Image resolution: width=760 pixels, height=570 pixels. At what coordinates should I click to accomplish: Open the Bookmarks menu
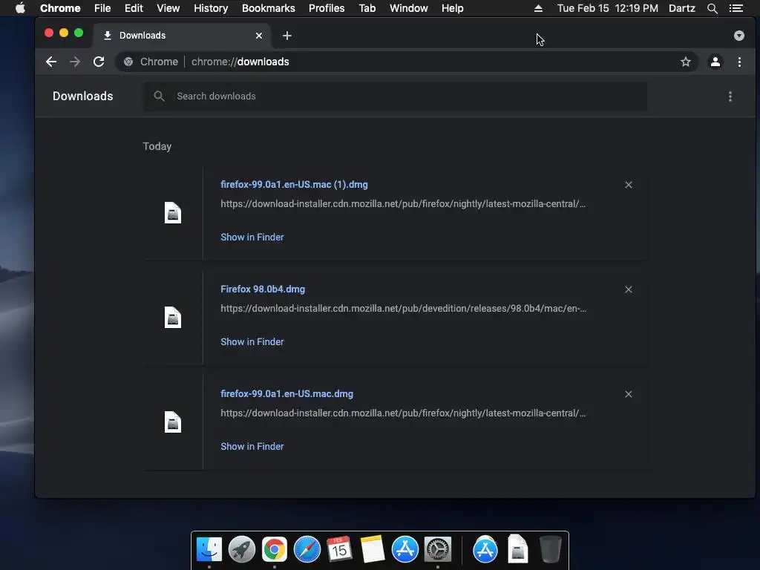(269, 8)
